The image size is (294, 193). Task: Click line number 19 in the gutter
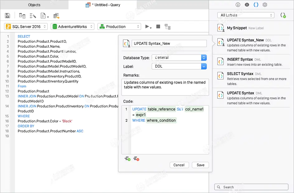(7, 136)
